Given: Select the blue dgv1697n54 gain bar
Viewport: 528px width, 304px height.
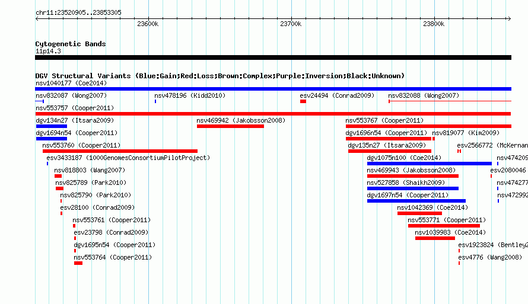Looking at the screenshot, I should 416,201.
